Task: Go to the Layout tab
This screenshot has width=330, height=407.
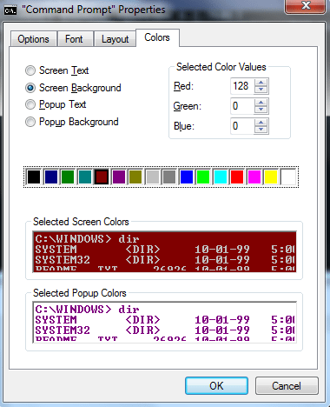Action: click(115, 39)
